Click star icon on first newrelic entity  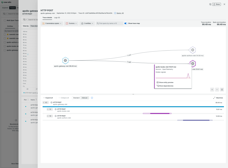(x=8, y=34)
